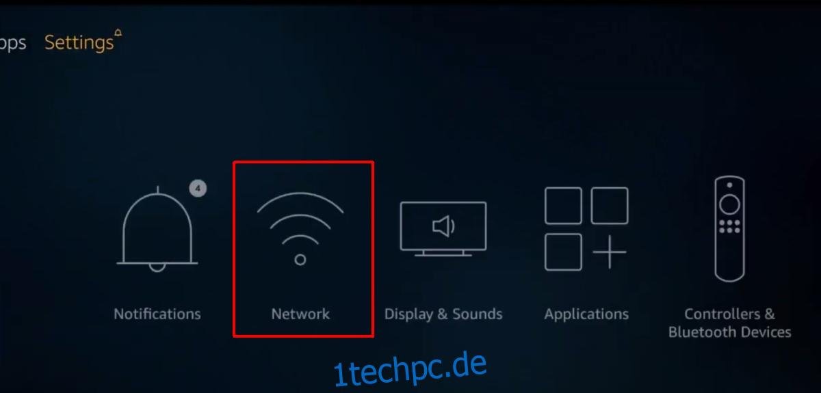Screen dimensions: 821x393
Task: Switch to the Settings tab
Action: (79, 42)
